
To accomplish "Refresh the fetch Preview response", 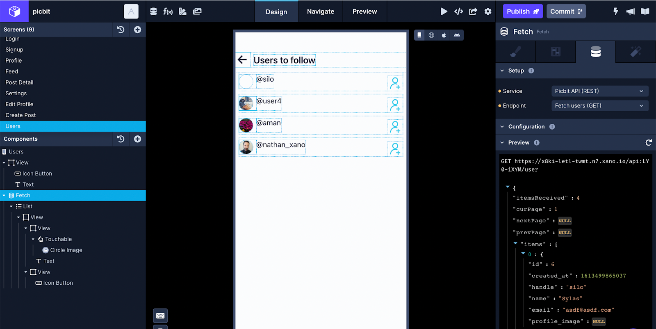I will [648, 143].
